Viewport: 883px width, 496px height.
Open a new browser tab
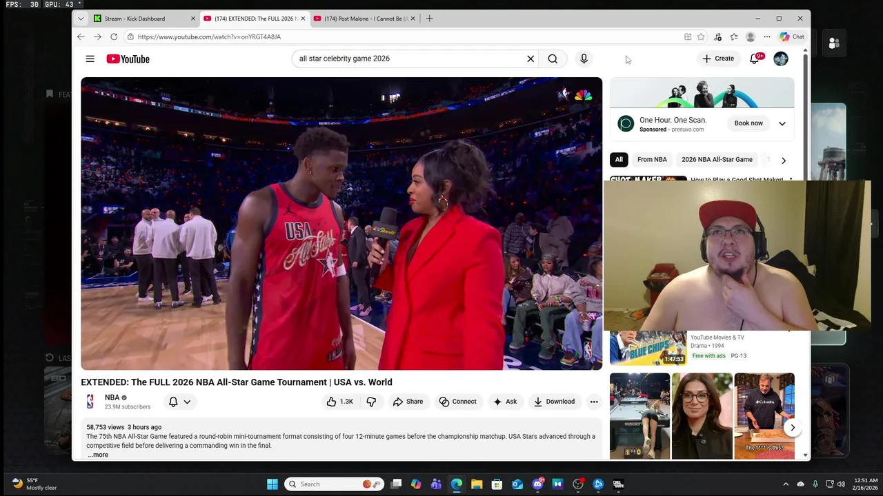[x=429, y=19]
